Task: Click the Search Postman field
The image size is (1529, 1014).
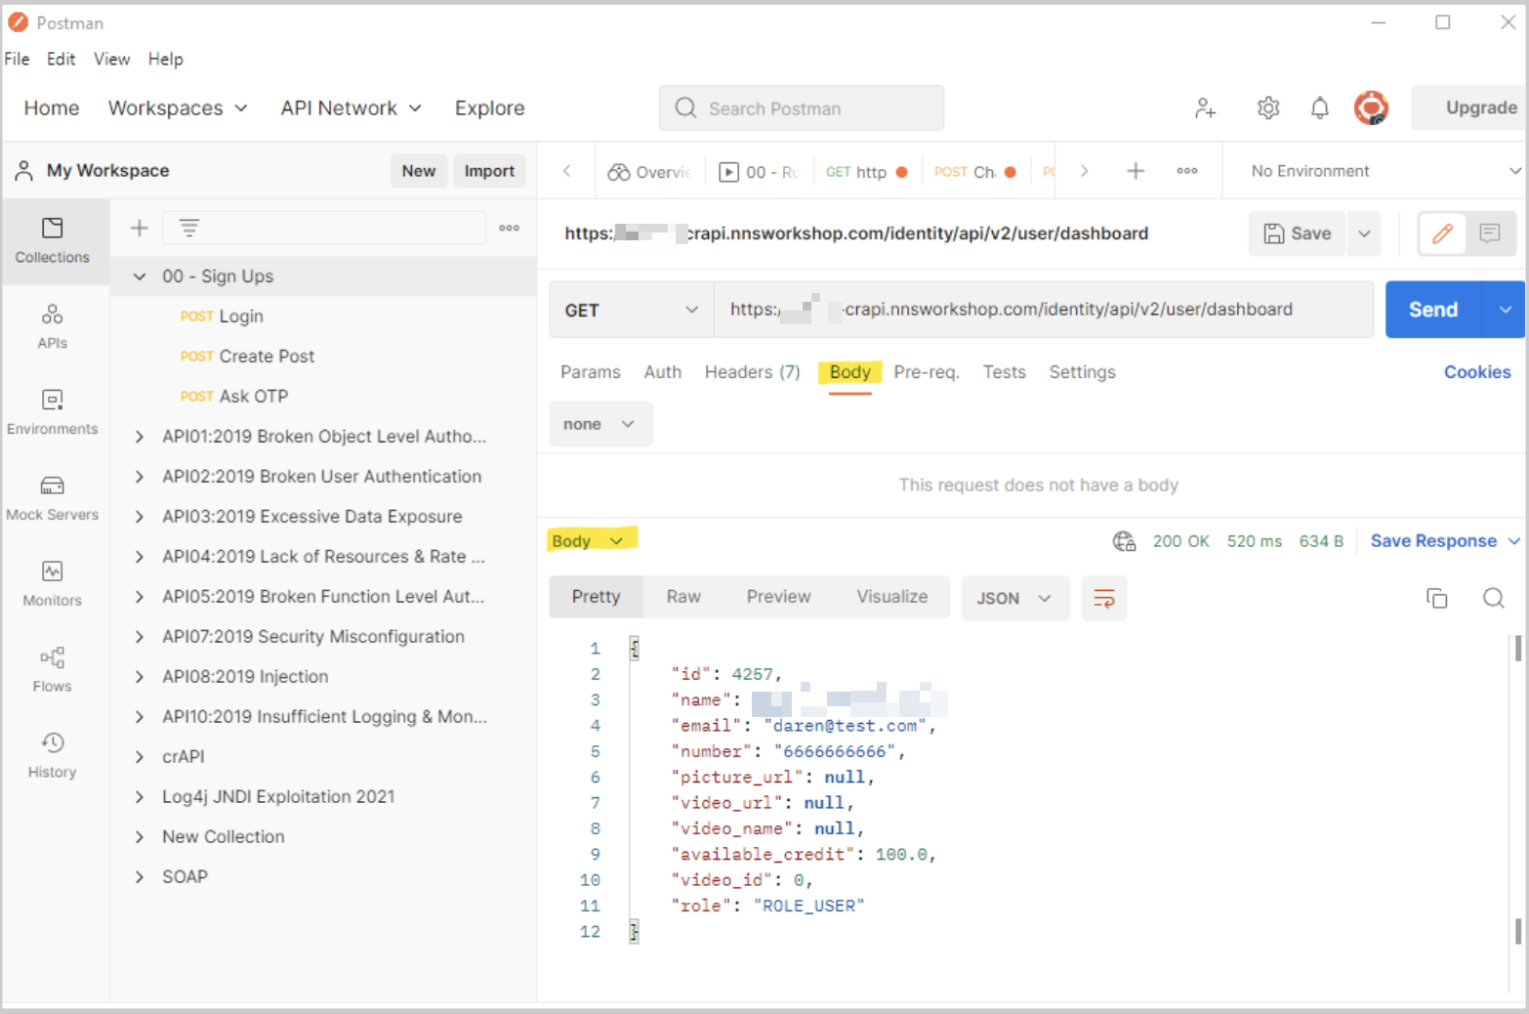Action: click(x=802, y=108)
